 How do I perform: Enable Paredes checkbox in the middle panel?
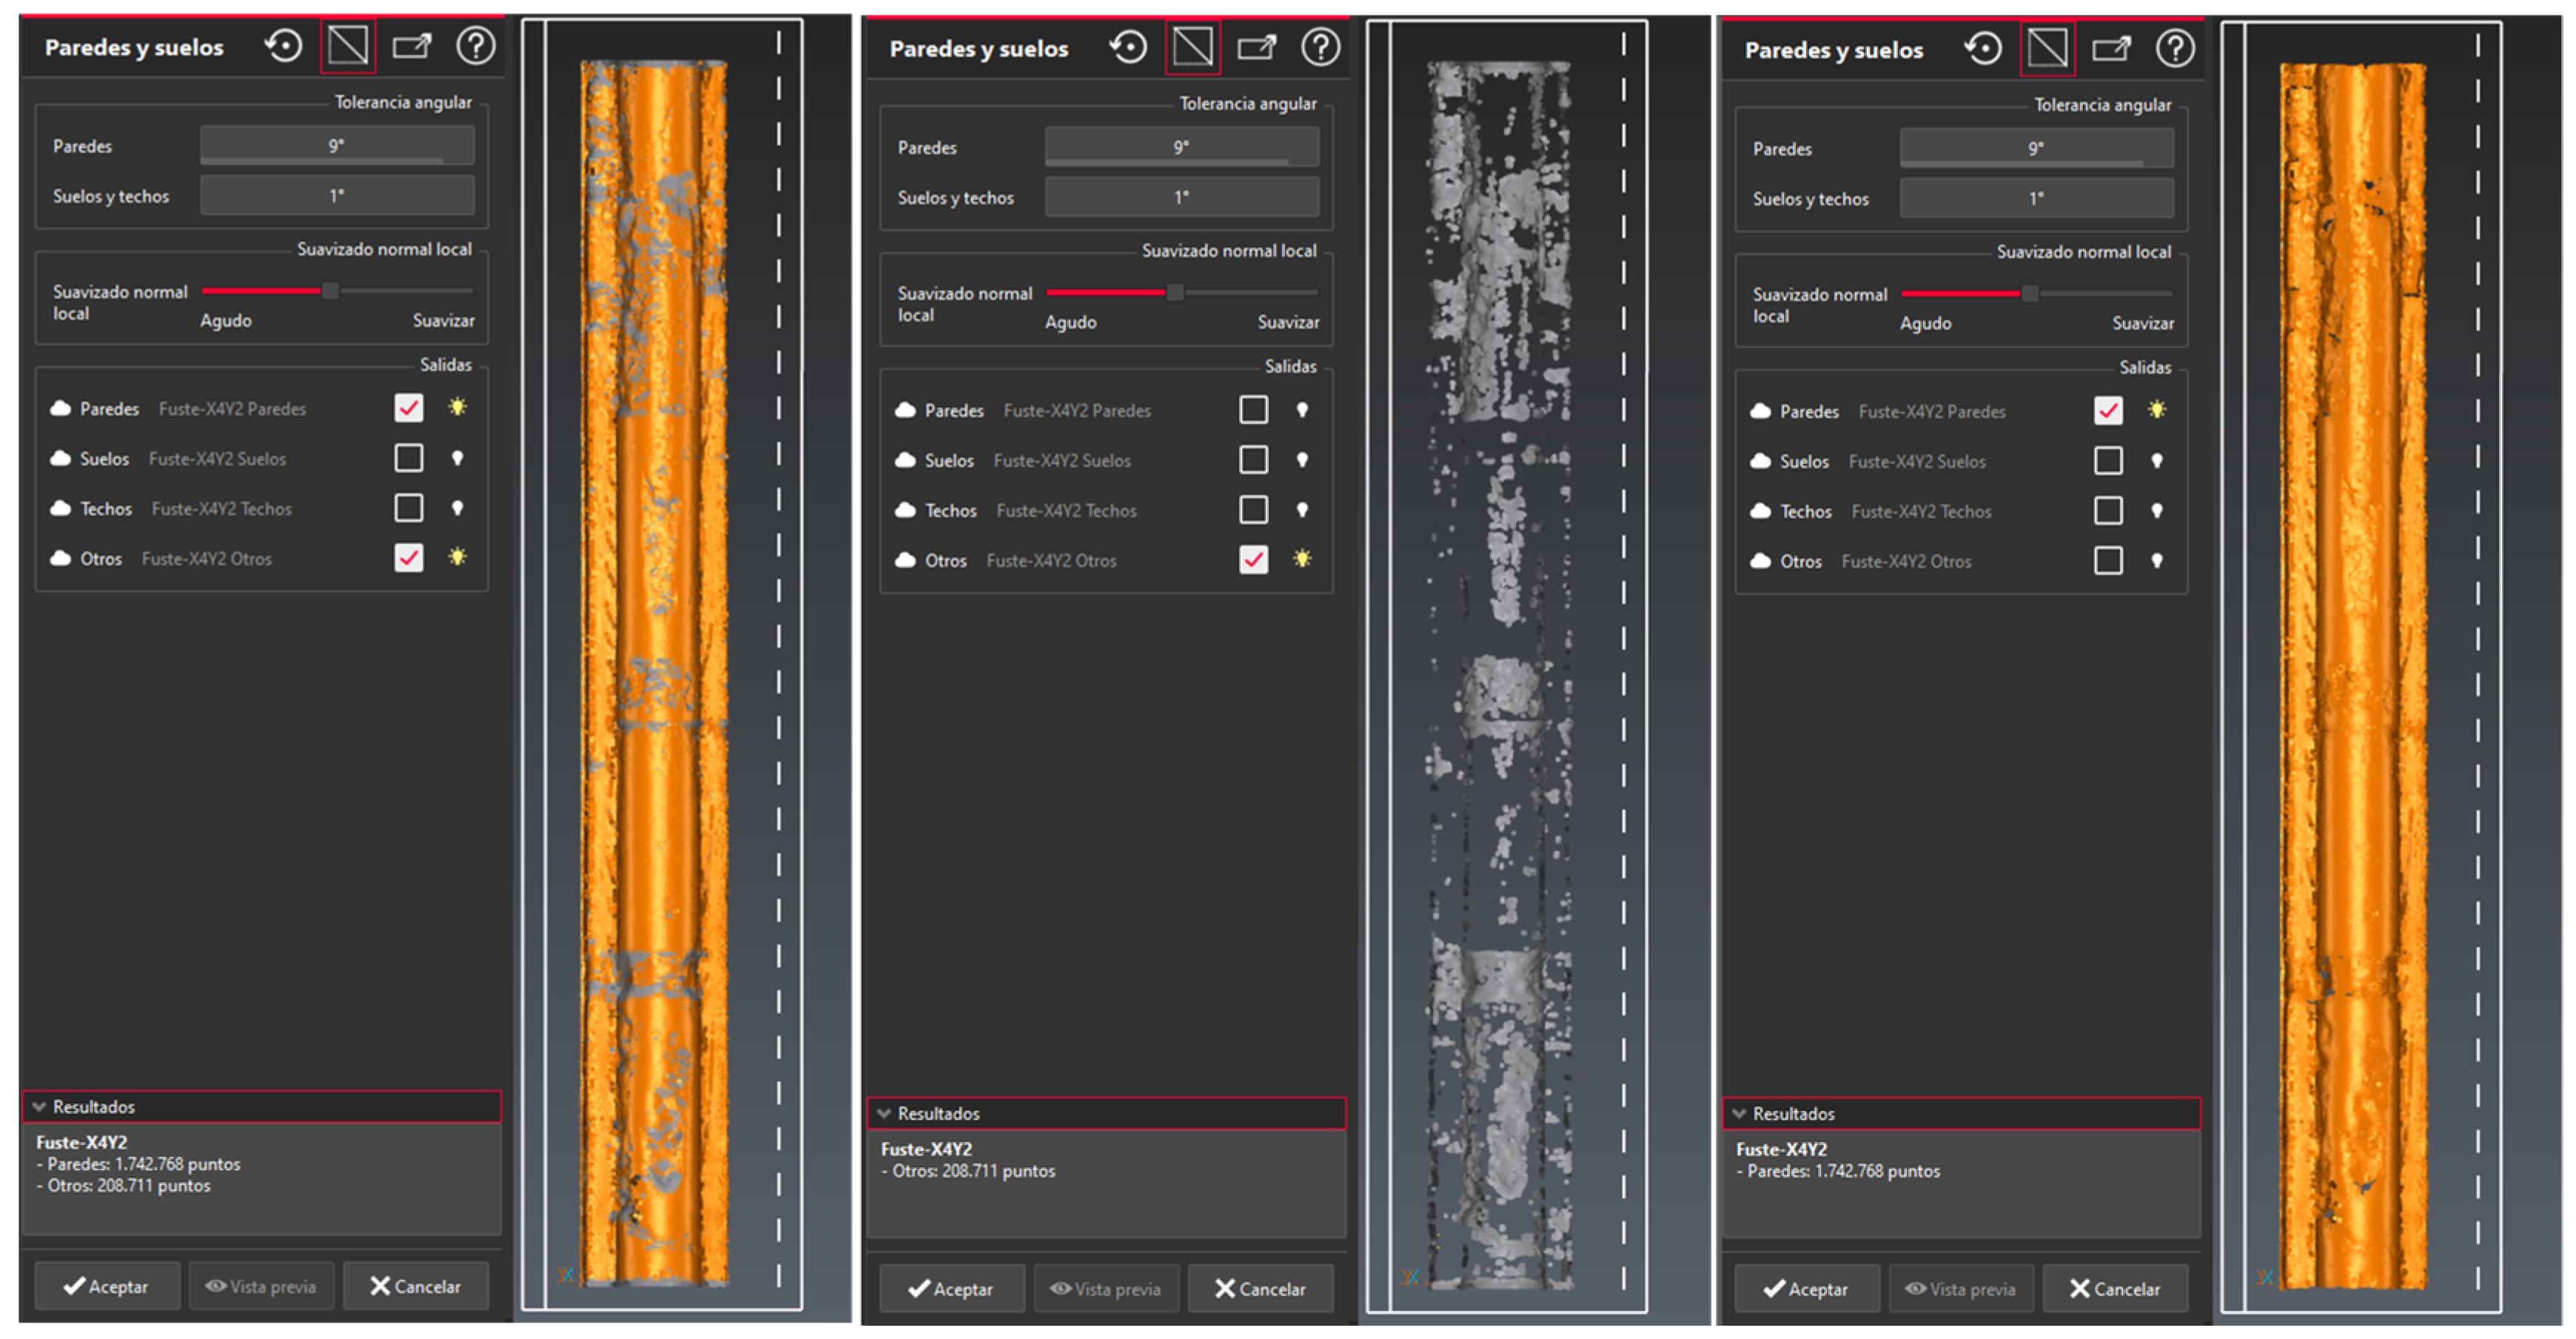1253,410
